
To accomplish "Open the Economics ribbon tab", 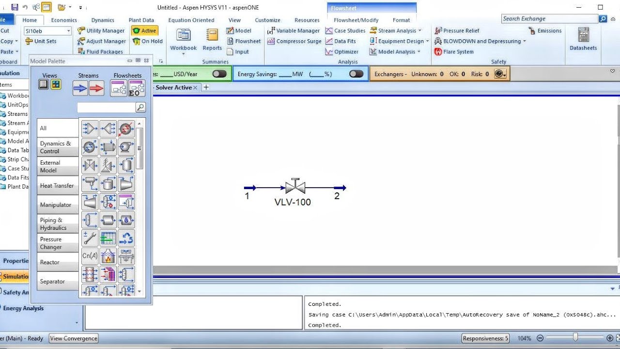I will [64, 20].
